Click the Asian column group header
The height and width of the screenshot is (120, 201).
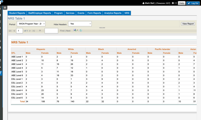[193, 49]
